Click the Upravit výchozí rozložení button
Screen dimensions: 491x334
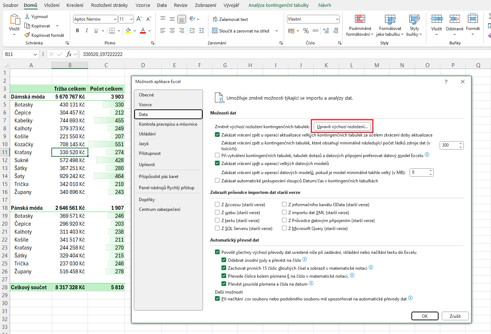[x=342, y=126]
